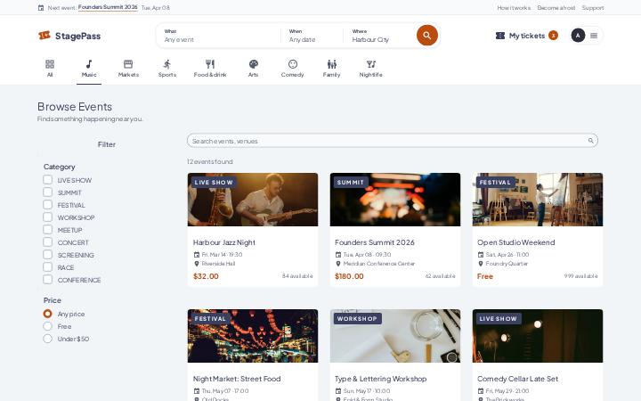Viewport: 641px width, 401px height.
Task: Click calendar icon on Founders Summit 2026 card
Action: 338,255
